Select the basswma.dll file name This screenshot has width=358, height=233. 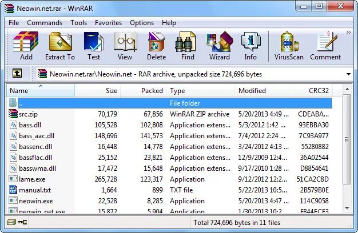pos(37,168)
